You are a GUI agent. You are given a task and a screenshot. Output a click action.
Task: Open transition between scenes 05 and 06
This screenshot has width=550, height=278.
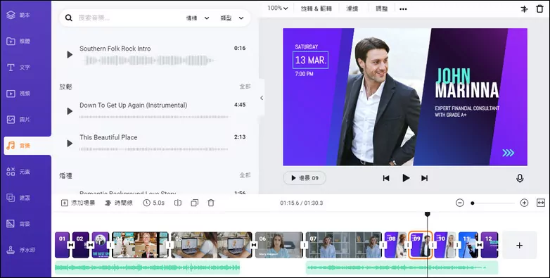254,245
